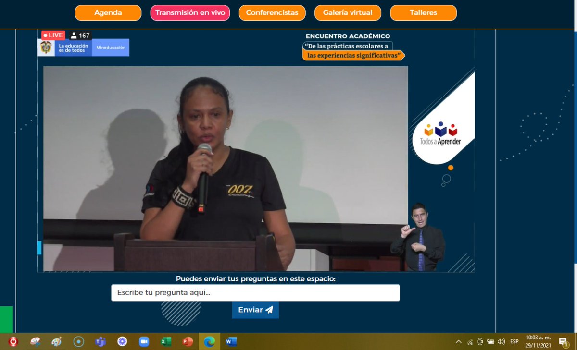
Task: Click the sign language interpreter inset
Action: click(418, 237)
